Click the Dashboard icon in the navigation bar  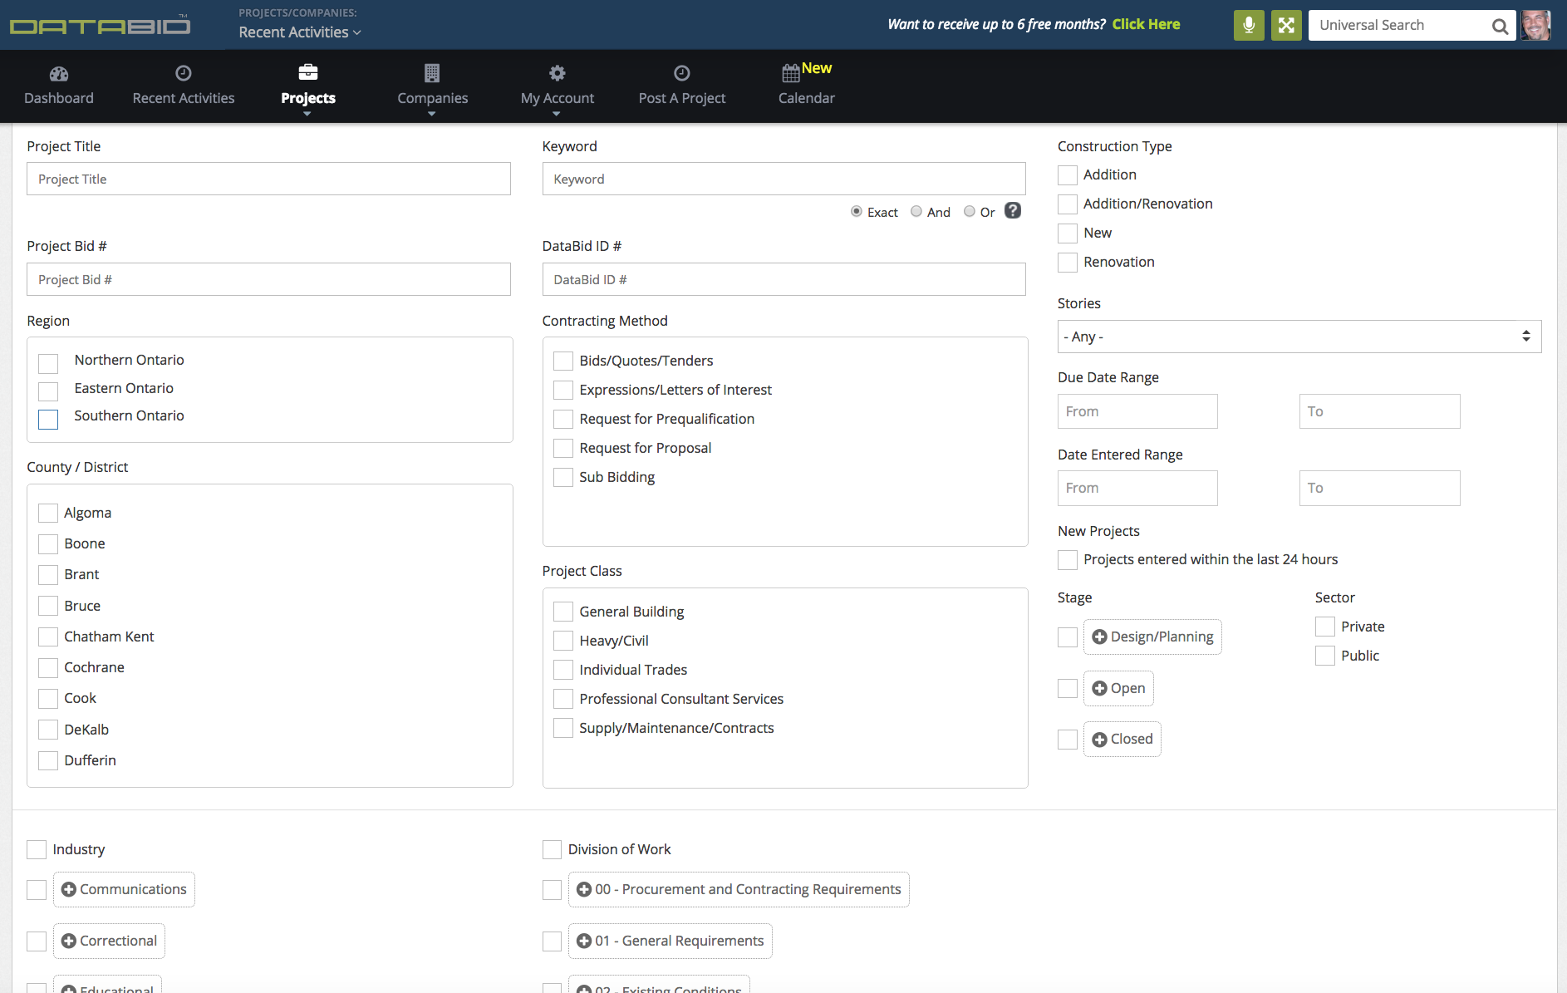tap(58, 73)
